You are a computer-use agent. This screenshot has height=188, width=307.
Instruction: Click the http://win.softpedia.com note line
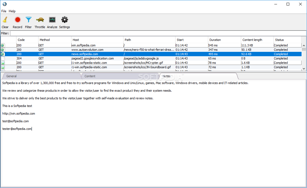19,114
